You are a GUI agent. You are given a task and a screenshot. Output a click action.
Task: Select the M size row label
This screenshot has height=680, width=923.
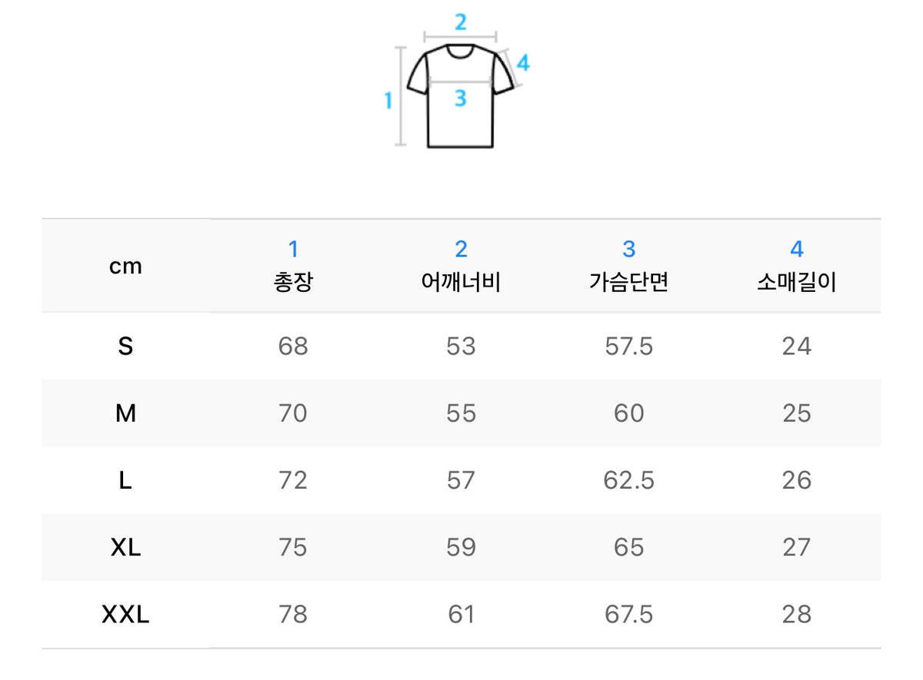click(x=125, y=413)
